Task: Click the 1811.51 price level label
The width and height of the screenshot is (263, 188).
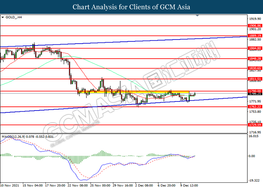Action: point(255,79)
